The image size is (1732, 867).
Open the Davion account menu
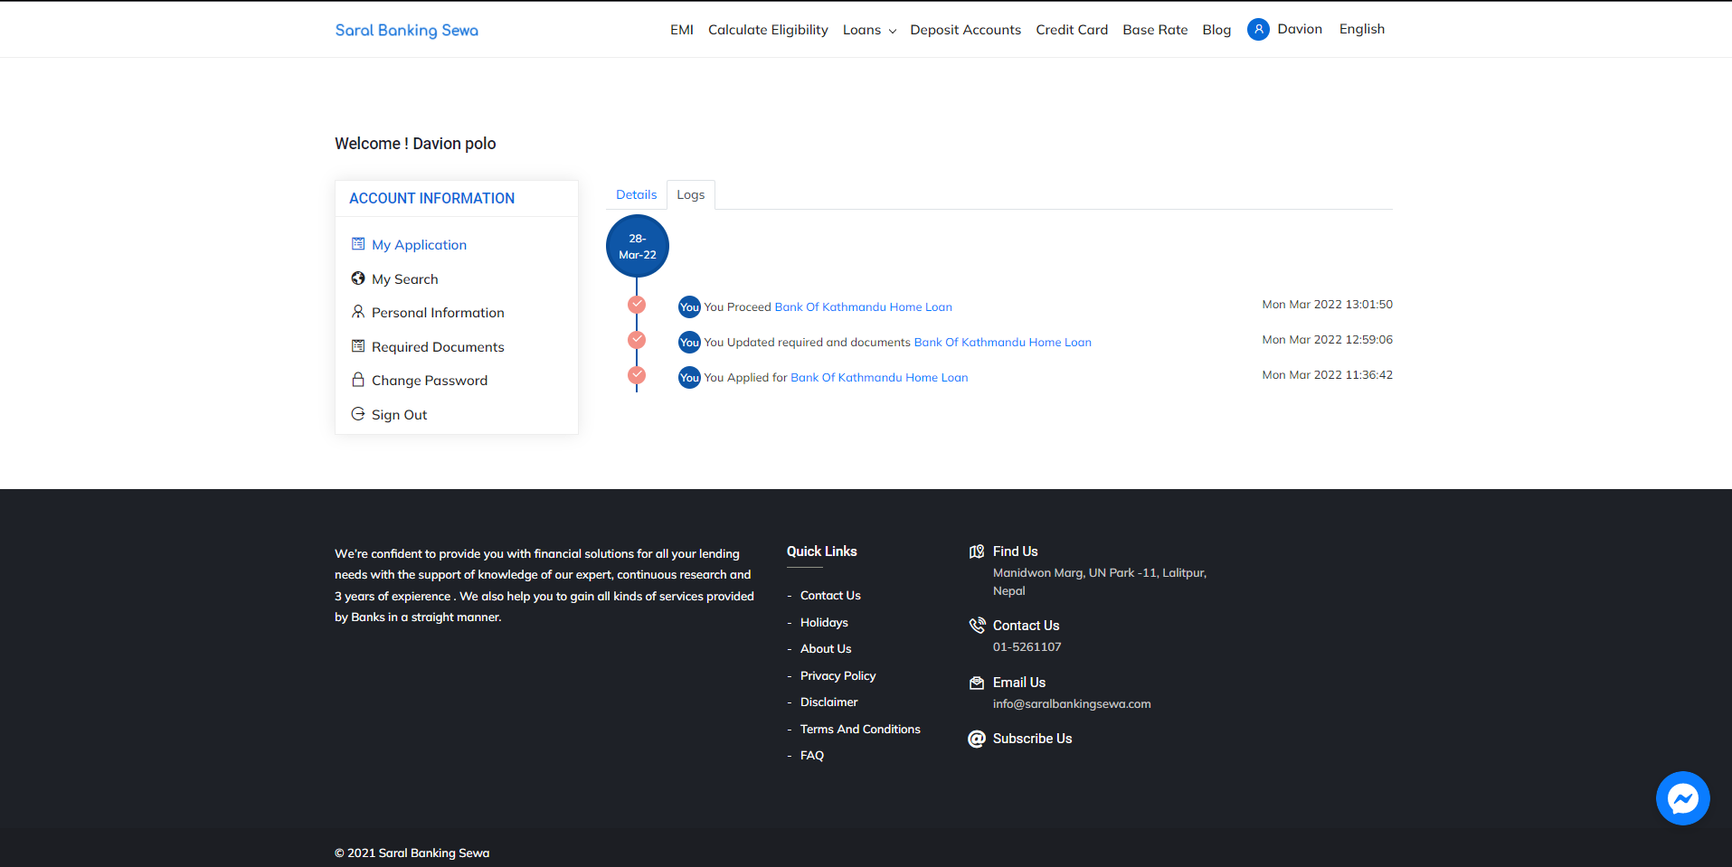[x=1300, y=29]
